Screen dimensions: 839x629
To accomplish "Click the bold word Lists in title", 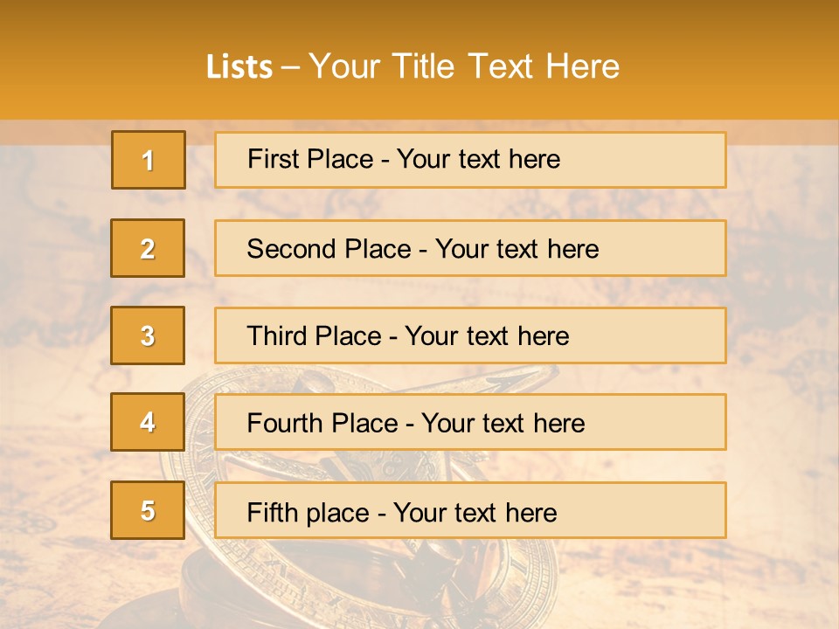I will coord(239,67).
